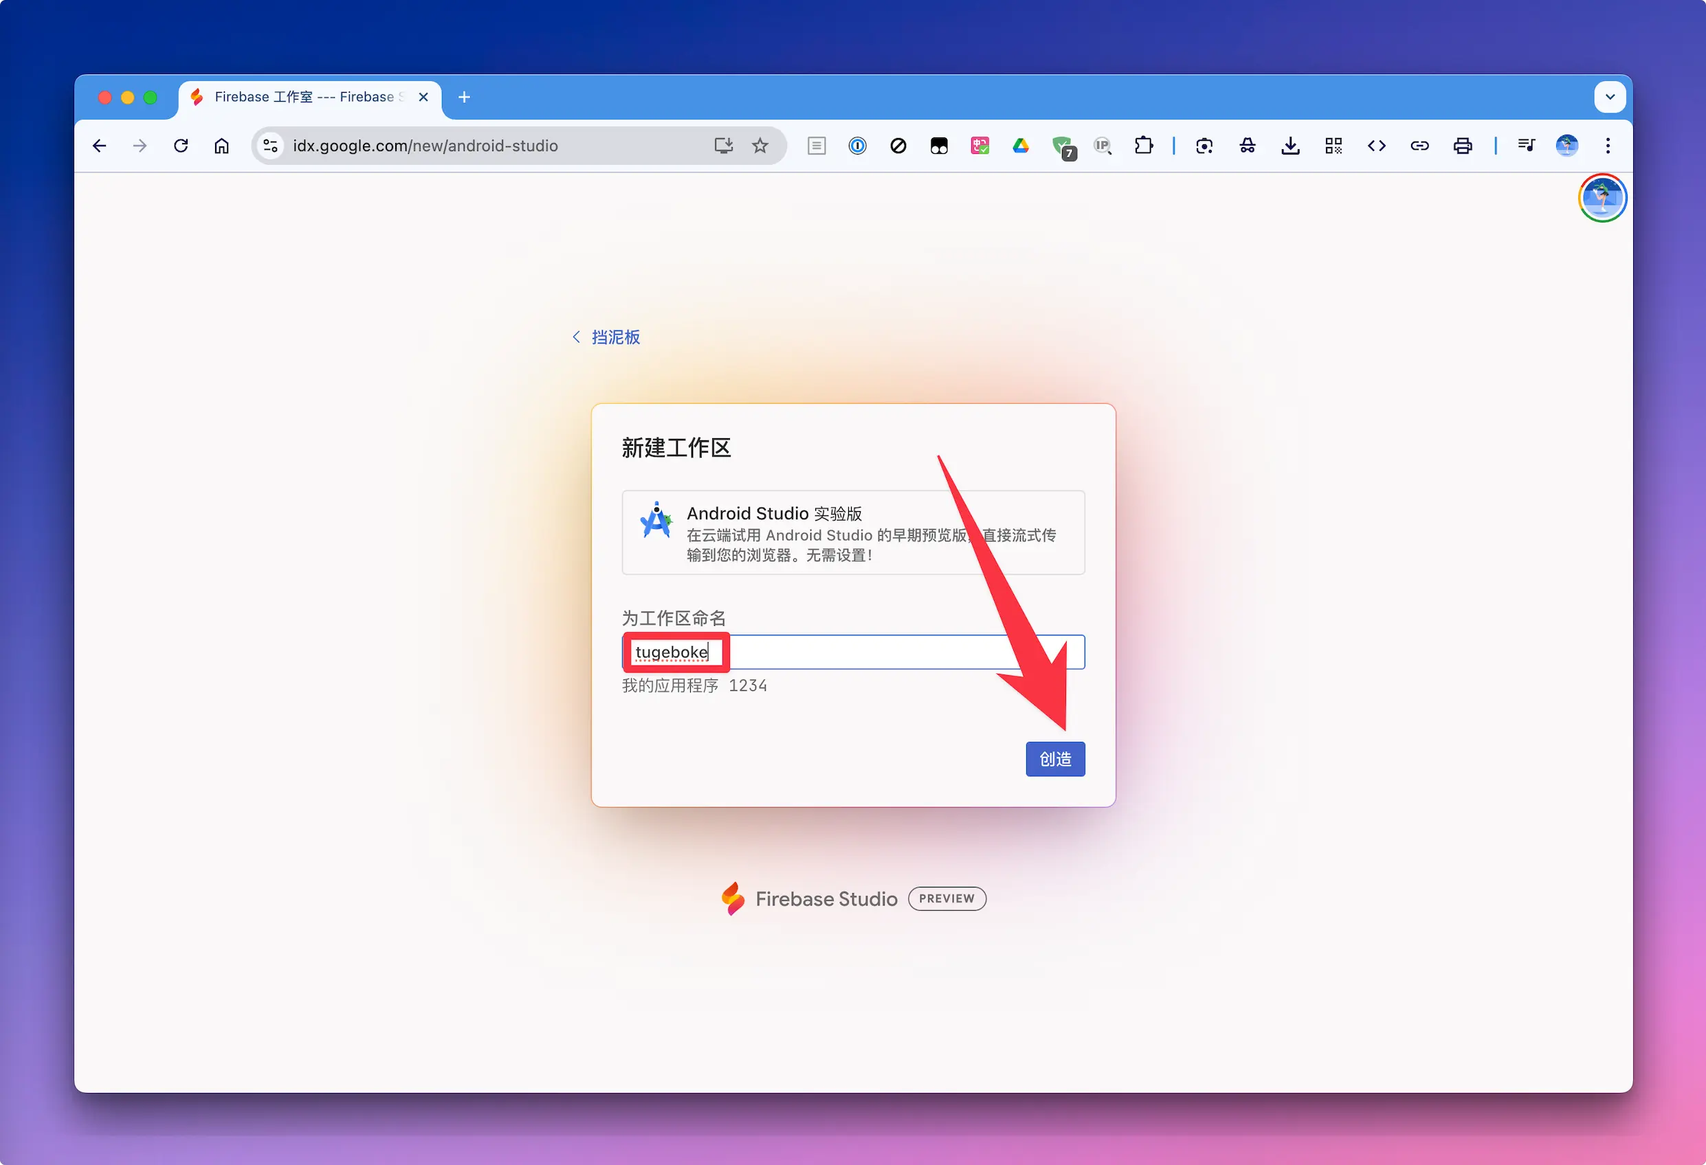The height and width of the screenshot is (1165, 1706).
Task: Install app icon in address bar
Action: [724, 146]
